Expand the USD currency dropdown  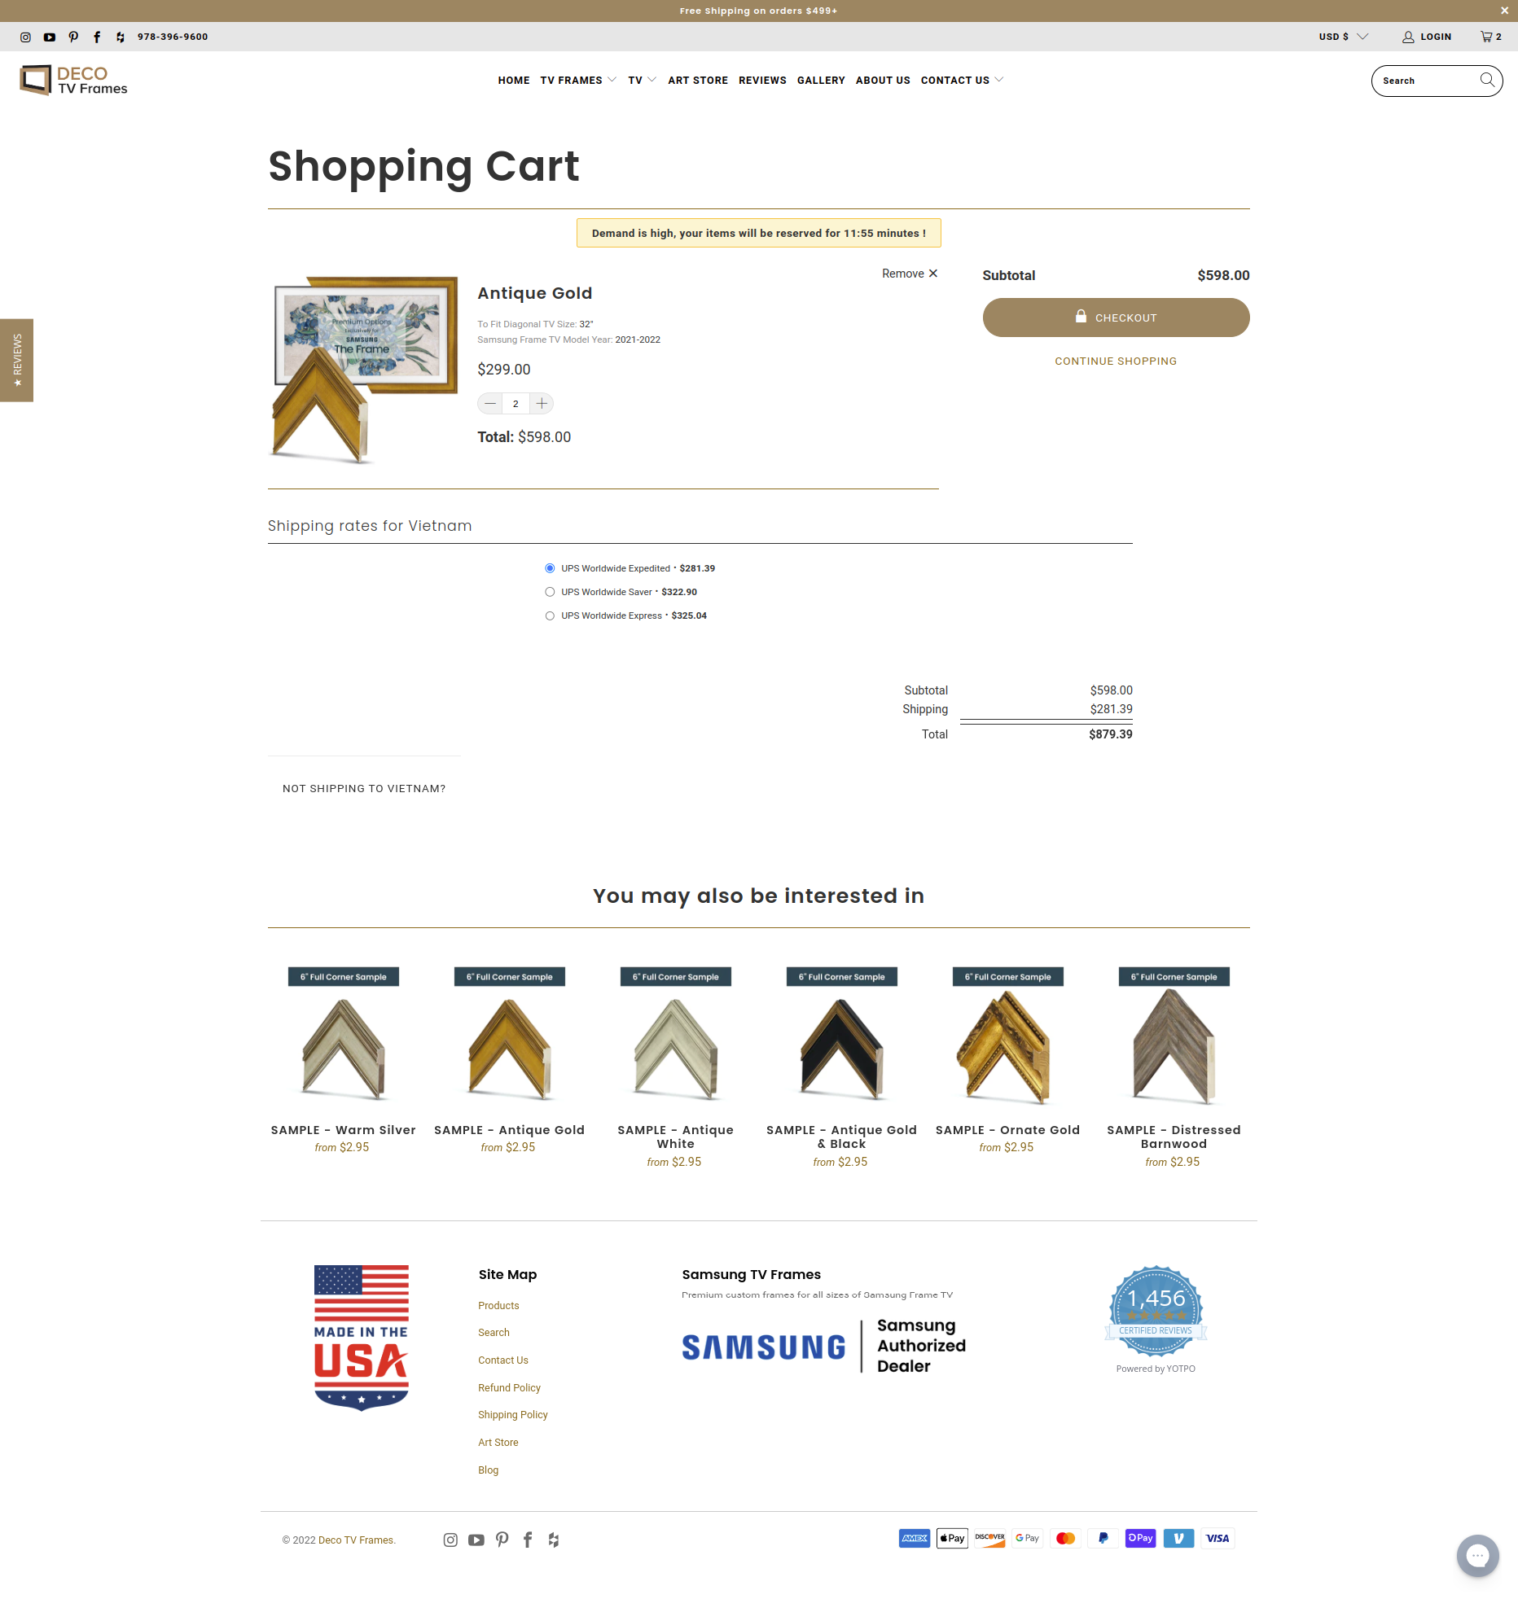click(1344, 37)
